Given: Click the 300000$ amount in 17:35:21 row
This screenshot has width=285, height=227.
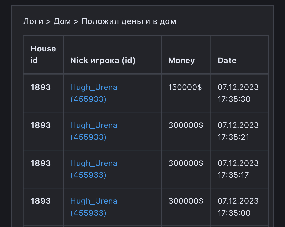Looking at the screenshot, I should point(186,125).
